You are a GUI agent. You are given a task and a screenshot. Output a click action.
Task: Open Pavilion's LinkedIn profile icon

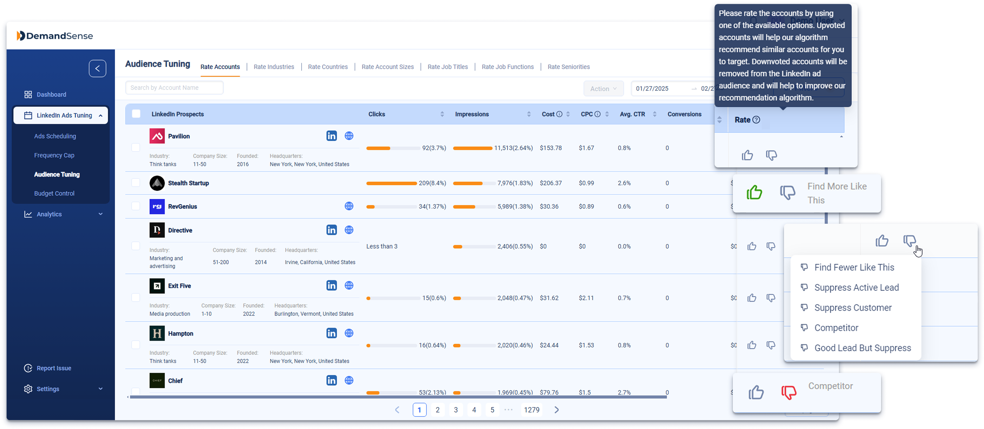331,136
